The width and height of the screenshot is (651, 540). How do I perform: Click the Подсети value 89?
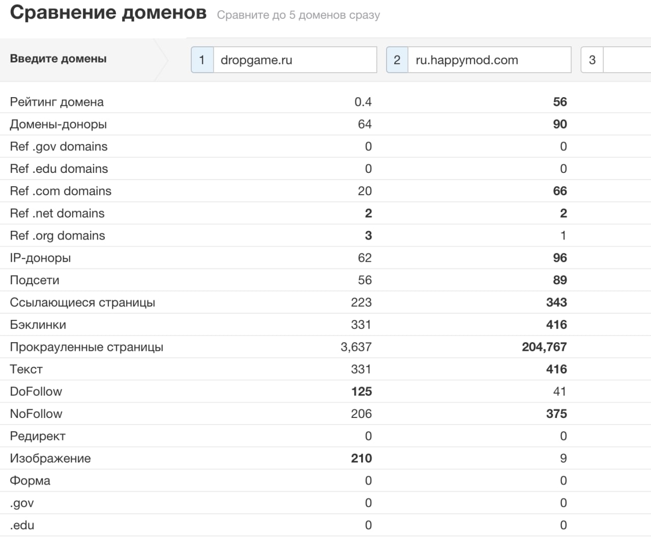click(560, 280)
